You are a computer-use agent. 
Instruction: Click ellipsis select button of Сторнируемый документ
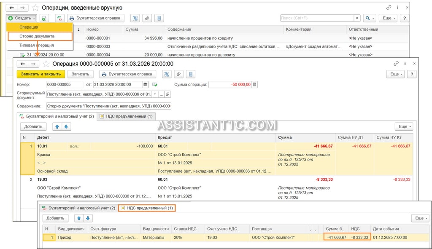[x=161, y=94]
